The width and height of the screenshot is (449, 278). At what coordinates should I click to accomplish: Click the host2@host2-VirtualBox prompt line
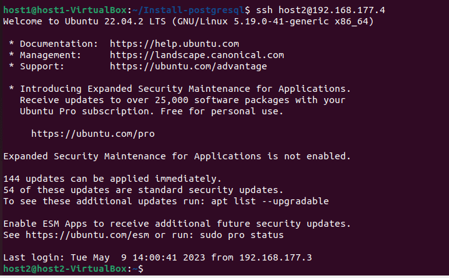pos(73,269)
